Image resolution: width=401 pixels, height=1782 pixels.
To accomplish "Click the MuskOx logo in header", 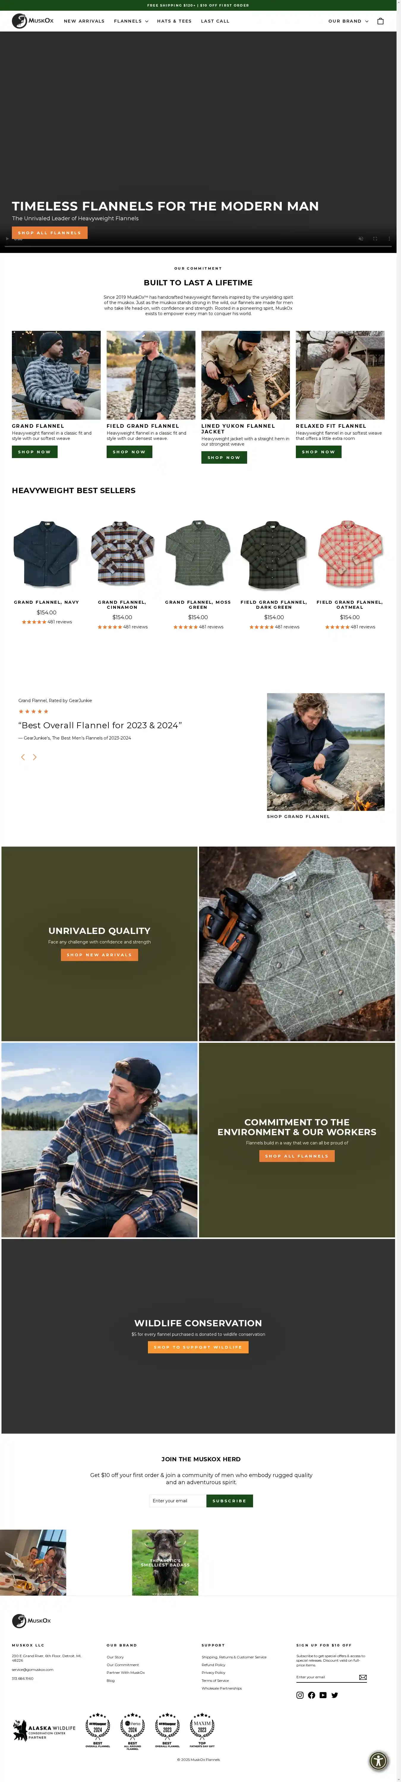I will coord(32,21).
